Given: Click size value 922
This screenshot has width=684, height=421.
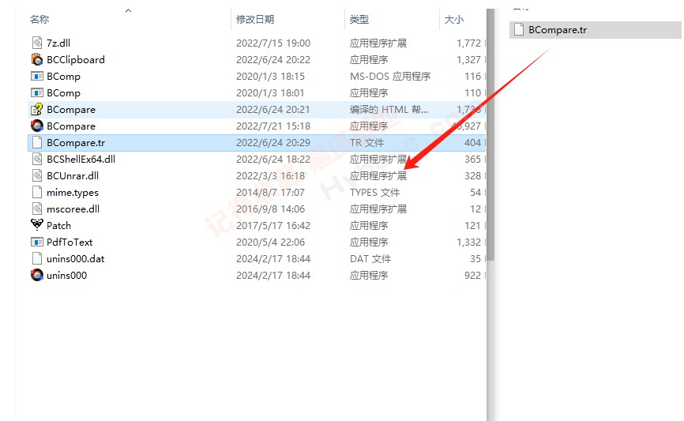Looking at the screenshot, I should point(472,275).
